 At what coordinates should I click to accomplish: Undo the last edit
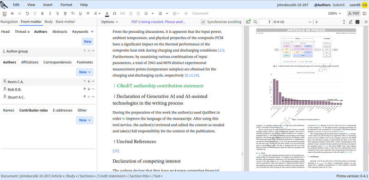pyautogui.click(x=27, y=13)
